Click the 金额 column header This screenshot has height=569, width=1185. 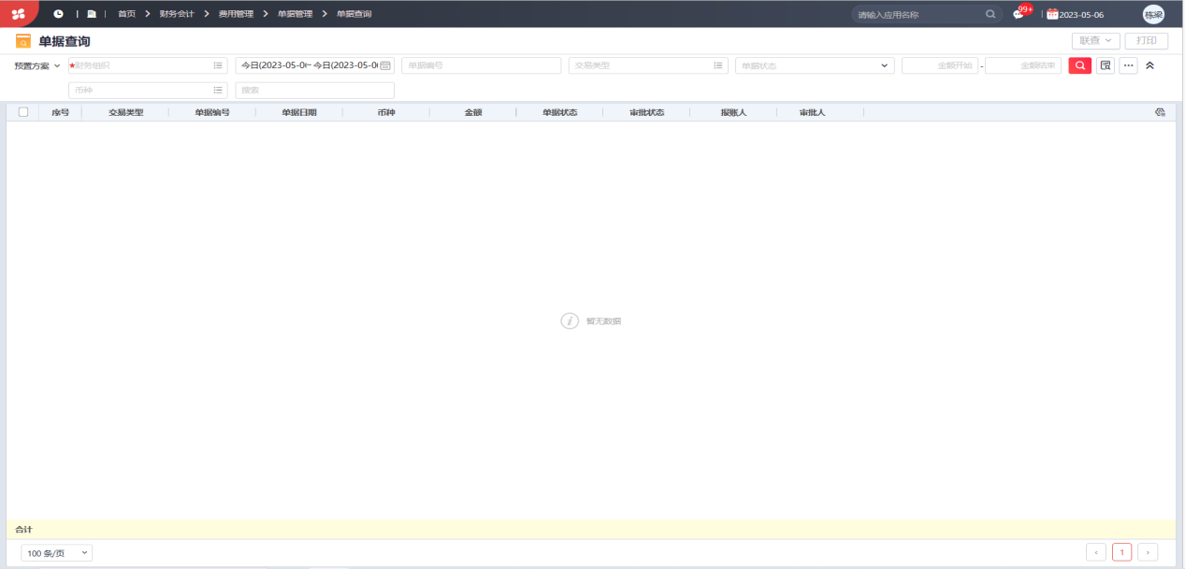click(x=473, y=112)
